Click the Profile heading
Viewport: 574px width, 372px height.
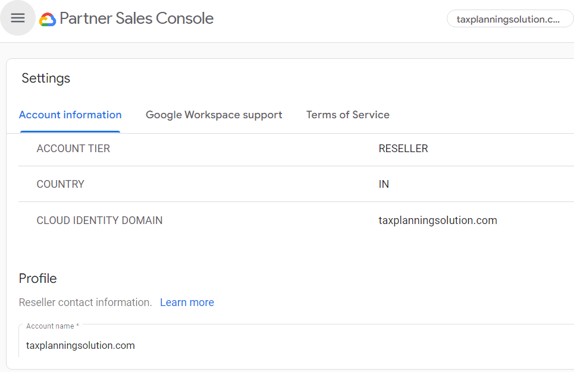point(37,278)
